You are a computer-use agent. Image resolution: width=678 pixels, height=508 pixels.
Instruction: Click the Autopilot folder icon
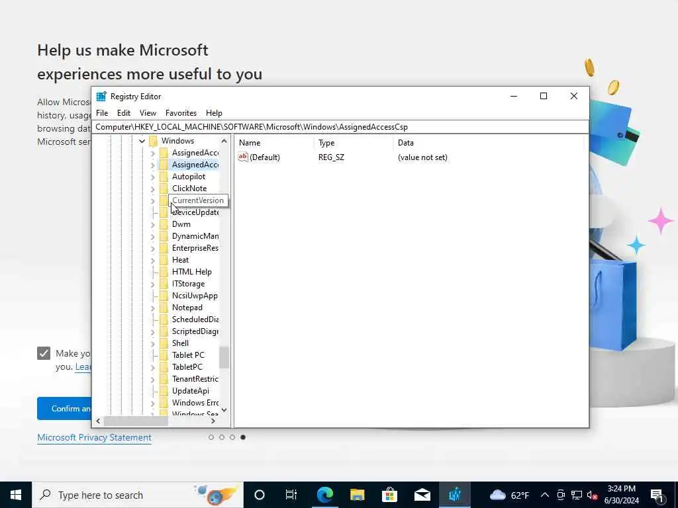(x=164, y=176)
